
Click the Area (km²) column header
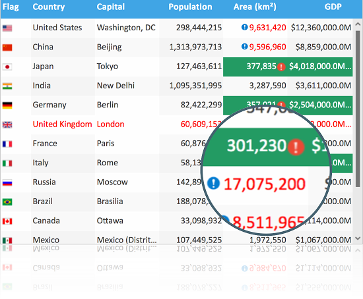tap(255, 7)
